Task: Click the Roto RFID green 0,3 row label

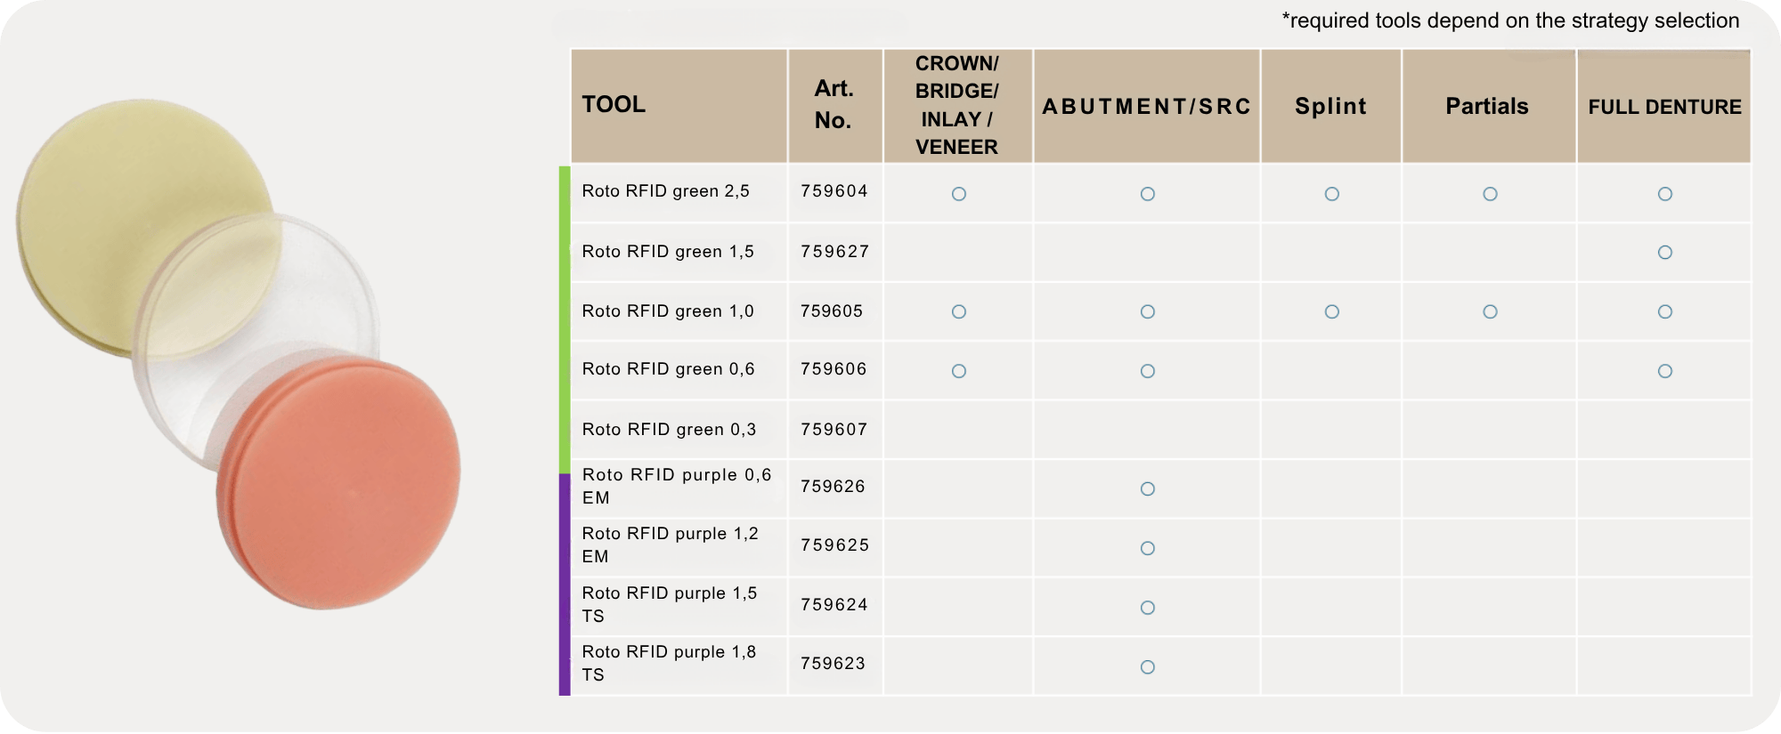Action: (669, 430)
